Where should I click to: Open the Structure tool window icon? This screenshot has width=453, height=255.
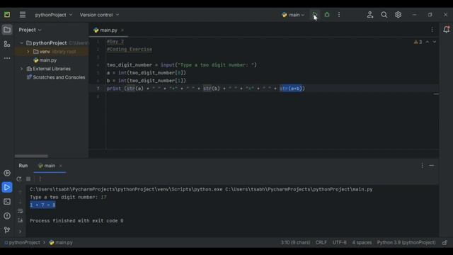[7, 44]
